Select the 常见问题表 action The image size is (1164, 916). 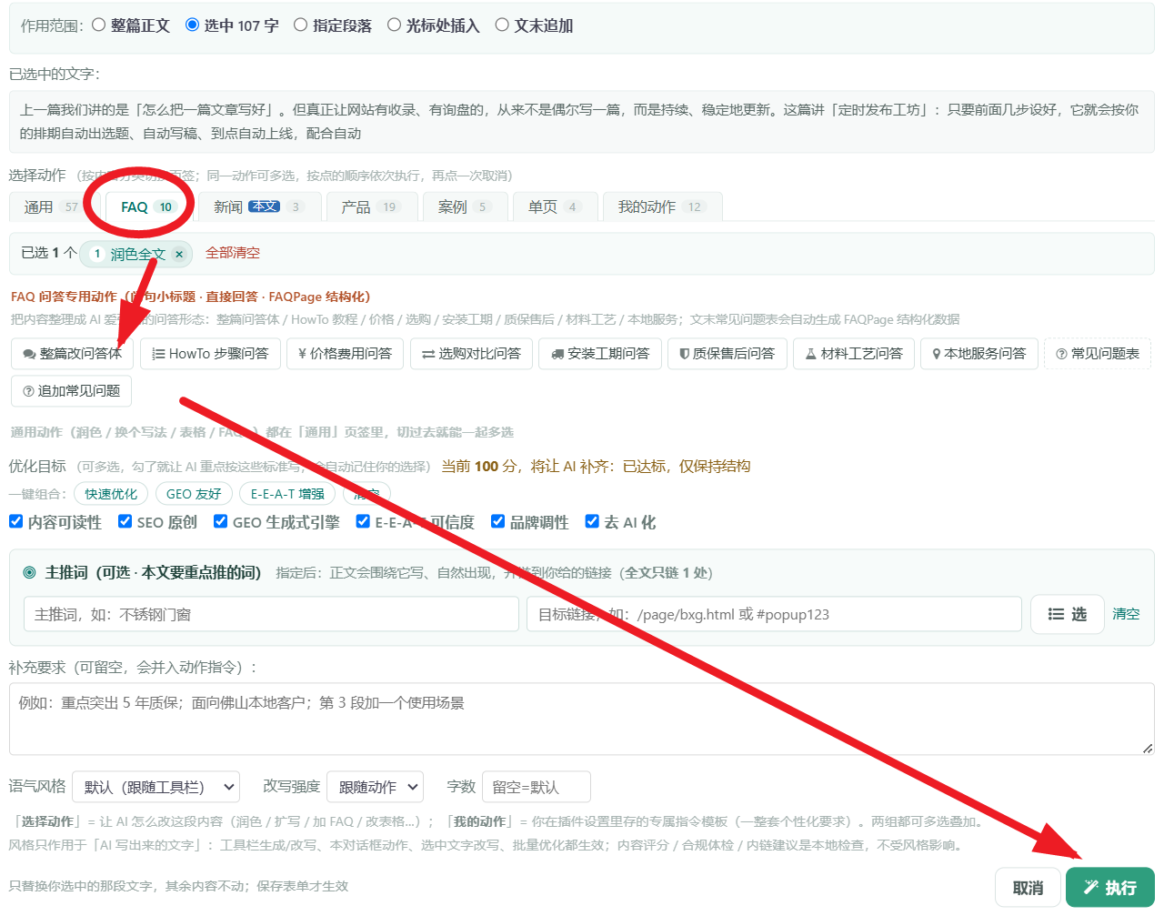click(x=1098, y=354)
